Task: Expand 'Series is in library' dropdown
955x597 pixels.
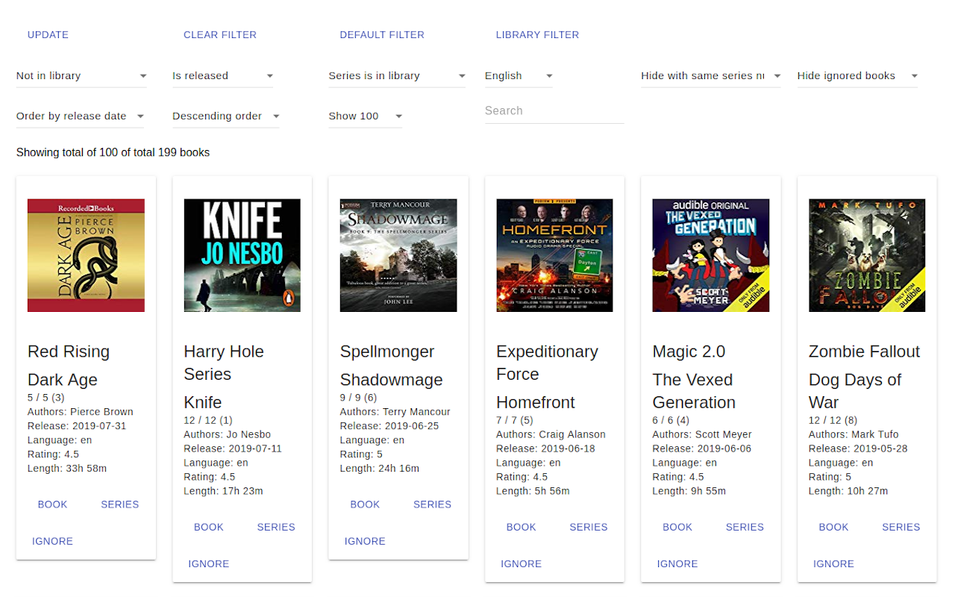Action: click(x=397, y=75)
